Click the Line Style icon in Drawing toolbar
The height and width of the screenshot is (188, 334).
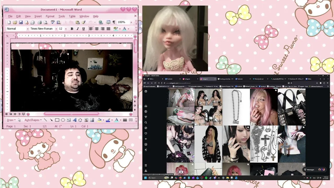point(125,120)
